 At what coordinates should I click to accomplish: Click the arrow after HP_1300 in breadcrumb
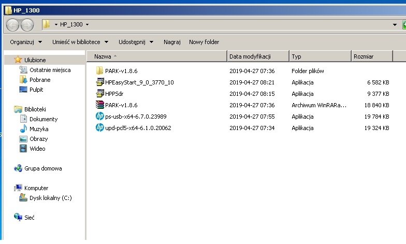pyautogui.click(x=87, y=25)
